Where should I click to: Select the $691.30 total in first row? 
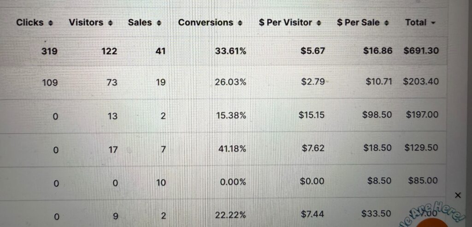[421, 51]
